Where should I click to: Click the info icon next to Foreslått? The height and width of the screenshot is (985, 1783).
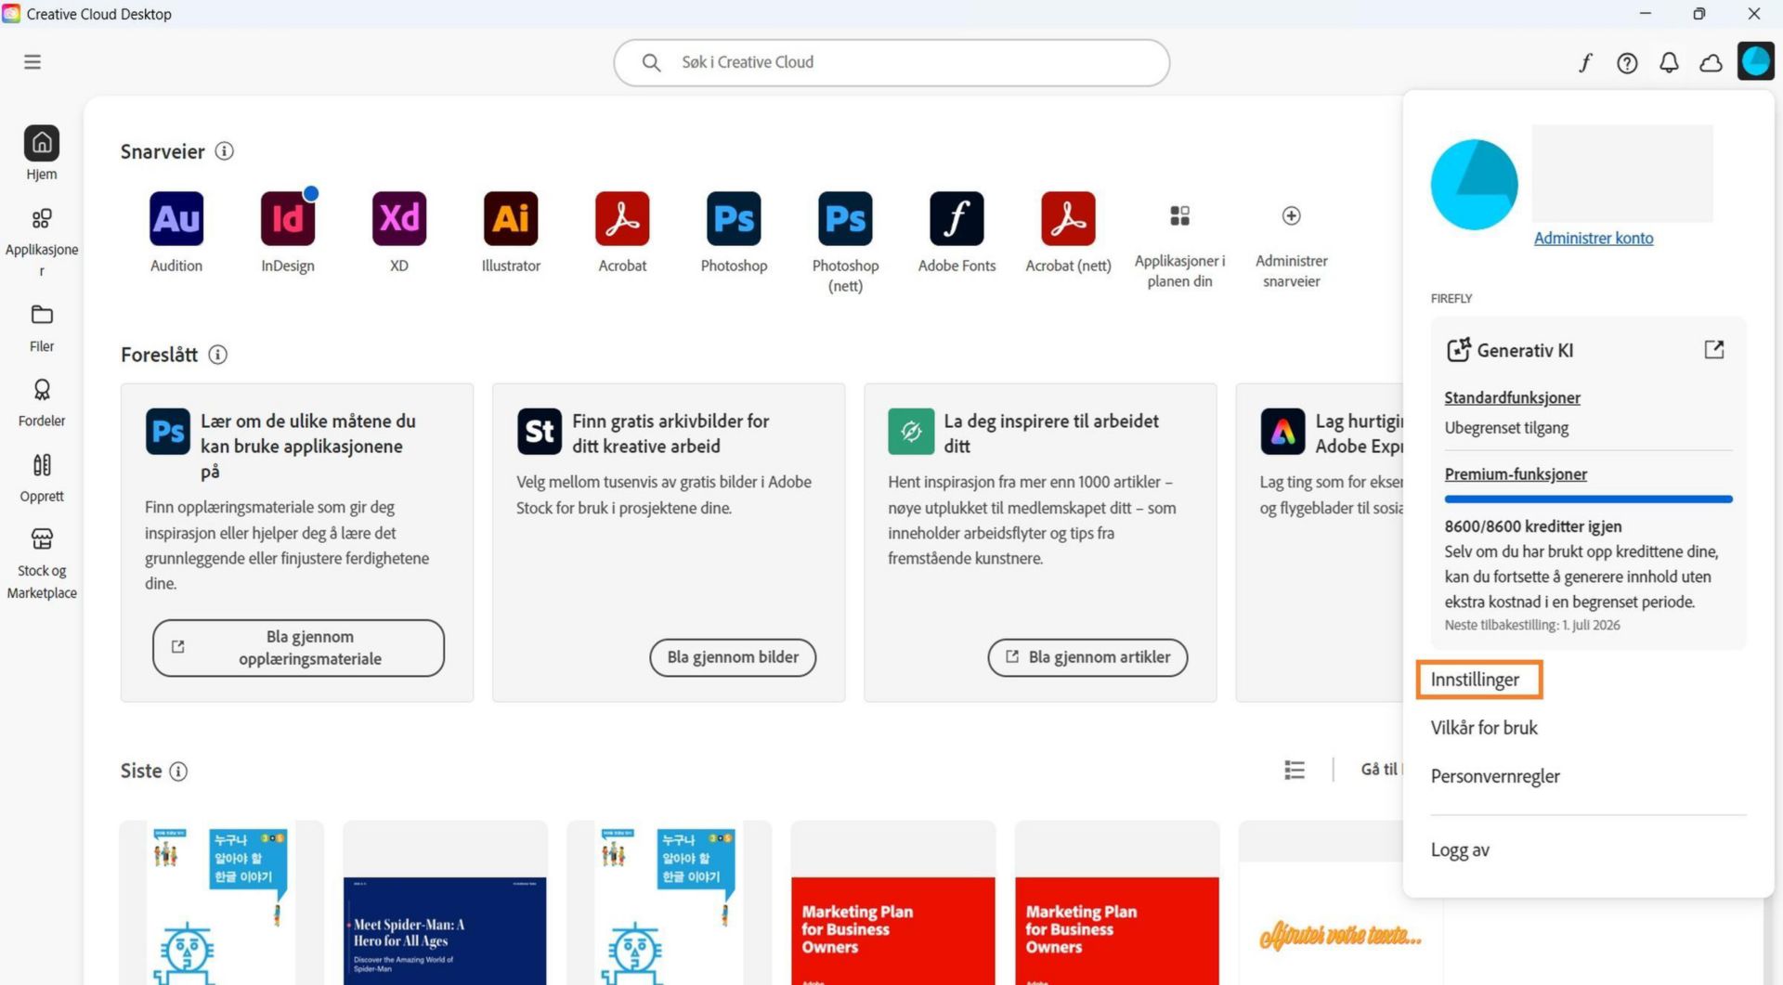point(217,355)
